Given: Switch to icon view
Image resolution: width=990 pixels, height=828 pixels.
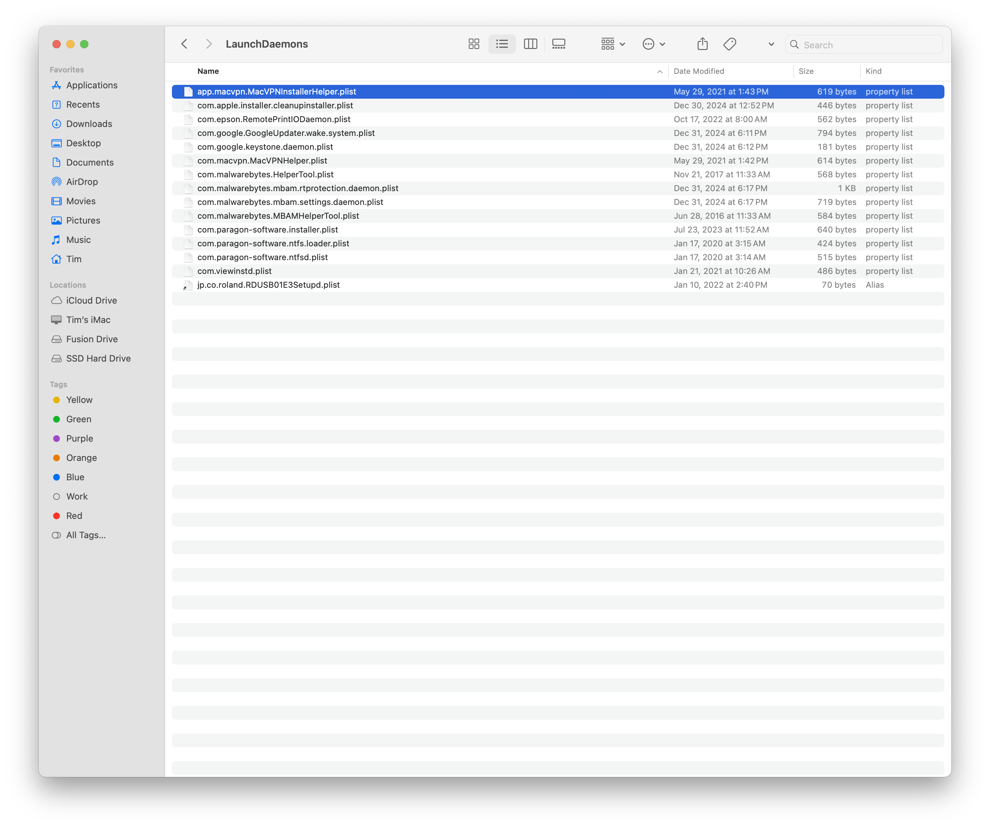Looking at the screenshot, I should [474, 44].
